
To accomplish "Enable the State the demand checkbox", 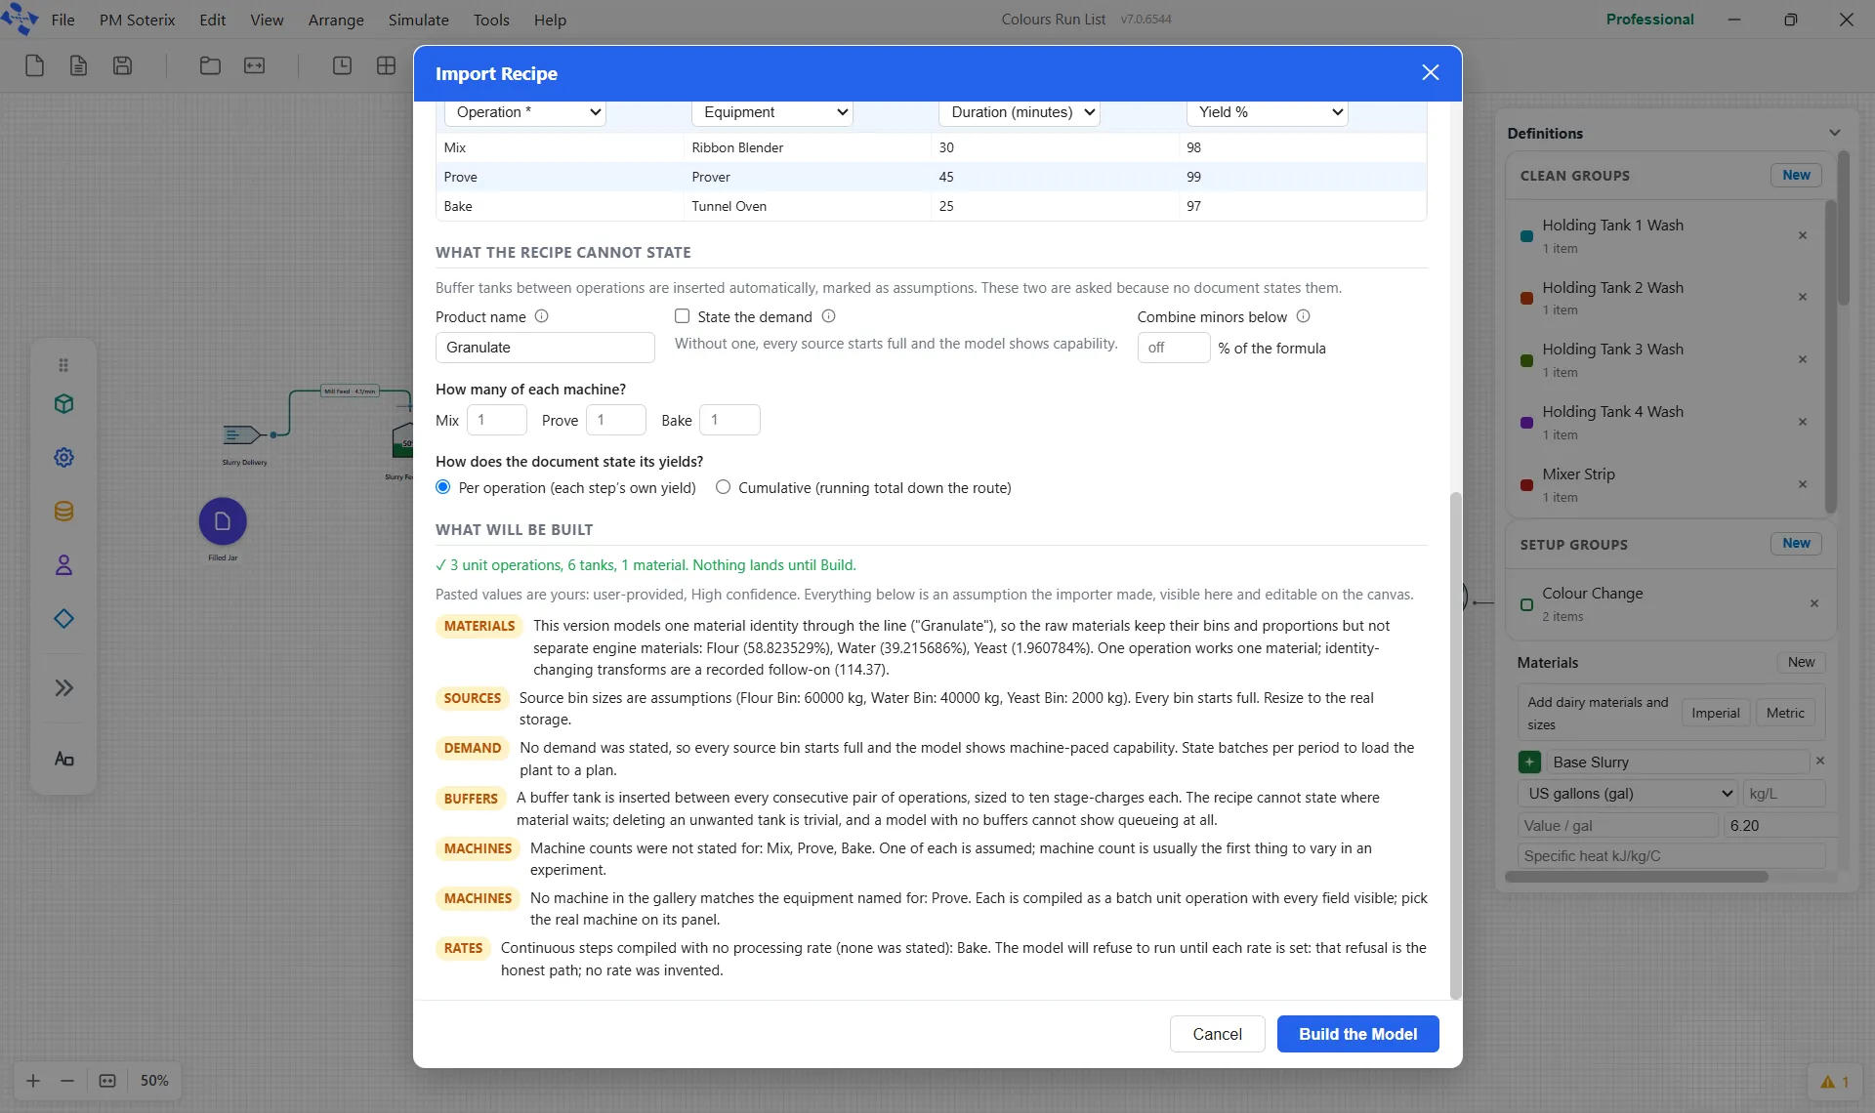I will [682, 316].
